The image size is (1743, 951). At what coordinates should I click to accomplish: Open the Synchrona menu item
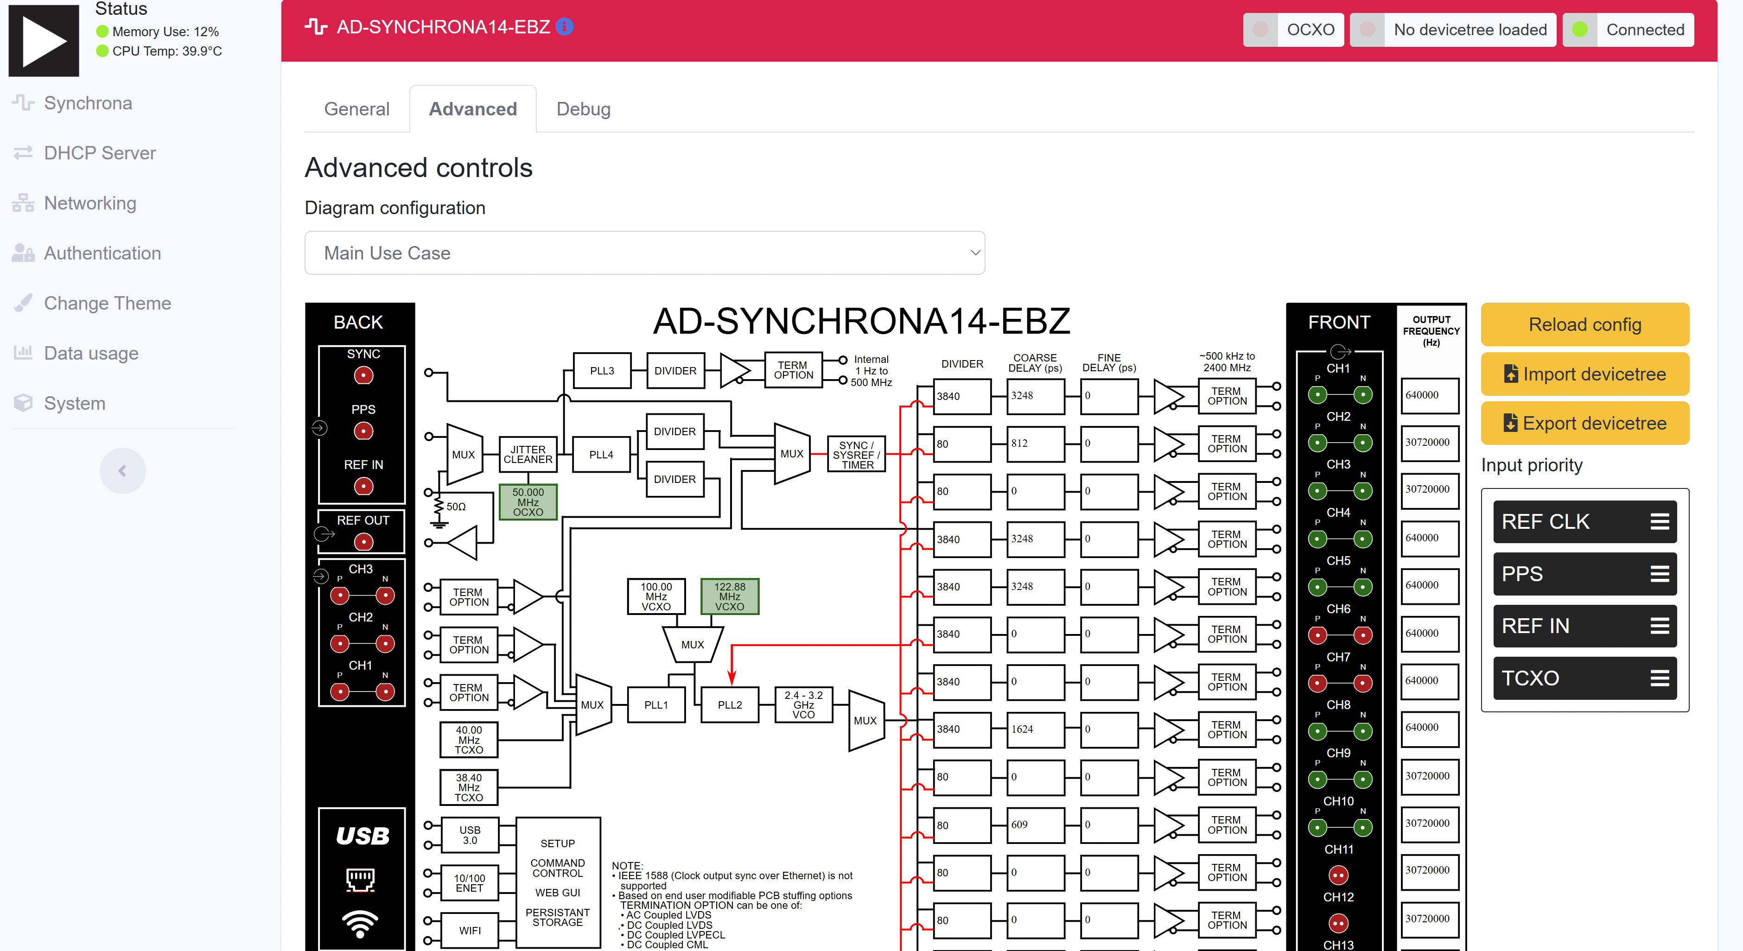[88, 103]
